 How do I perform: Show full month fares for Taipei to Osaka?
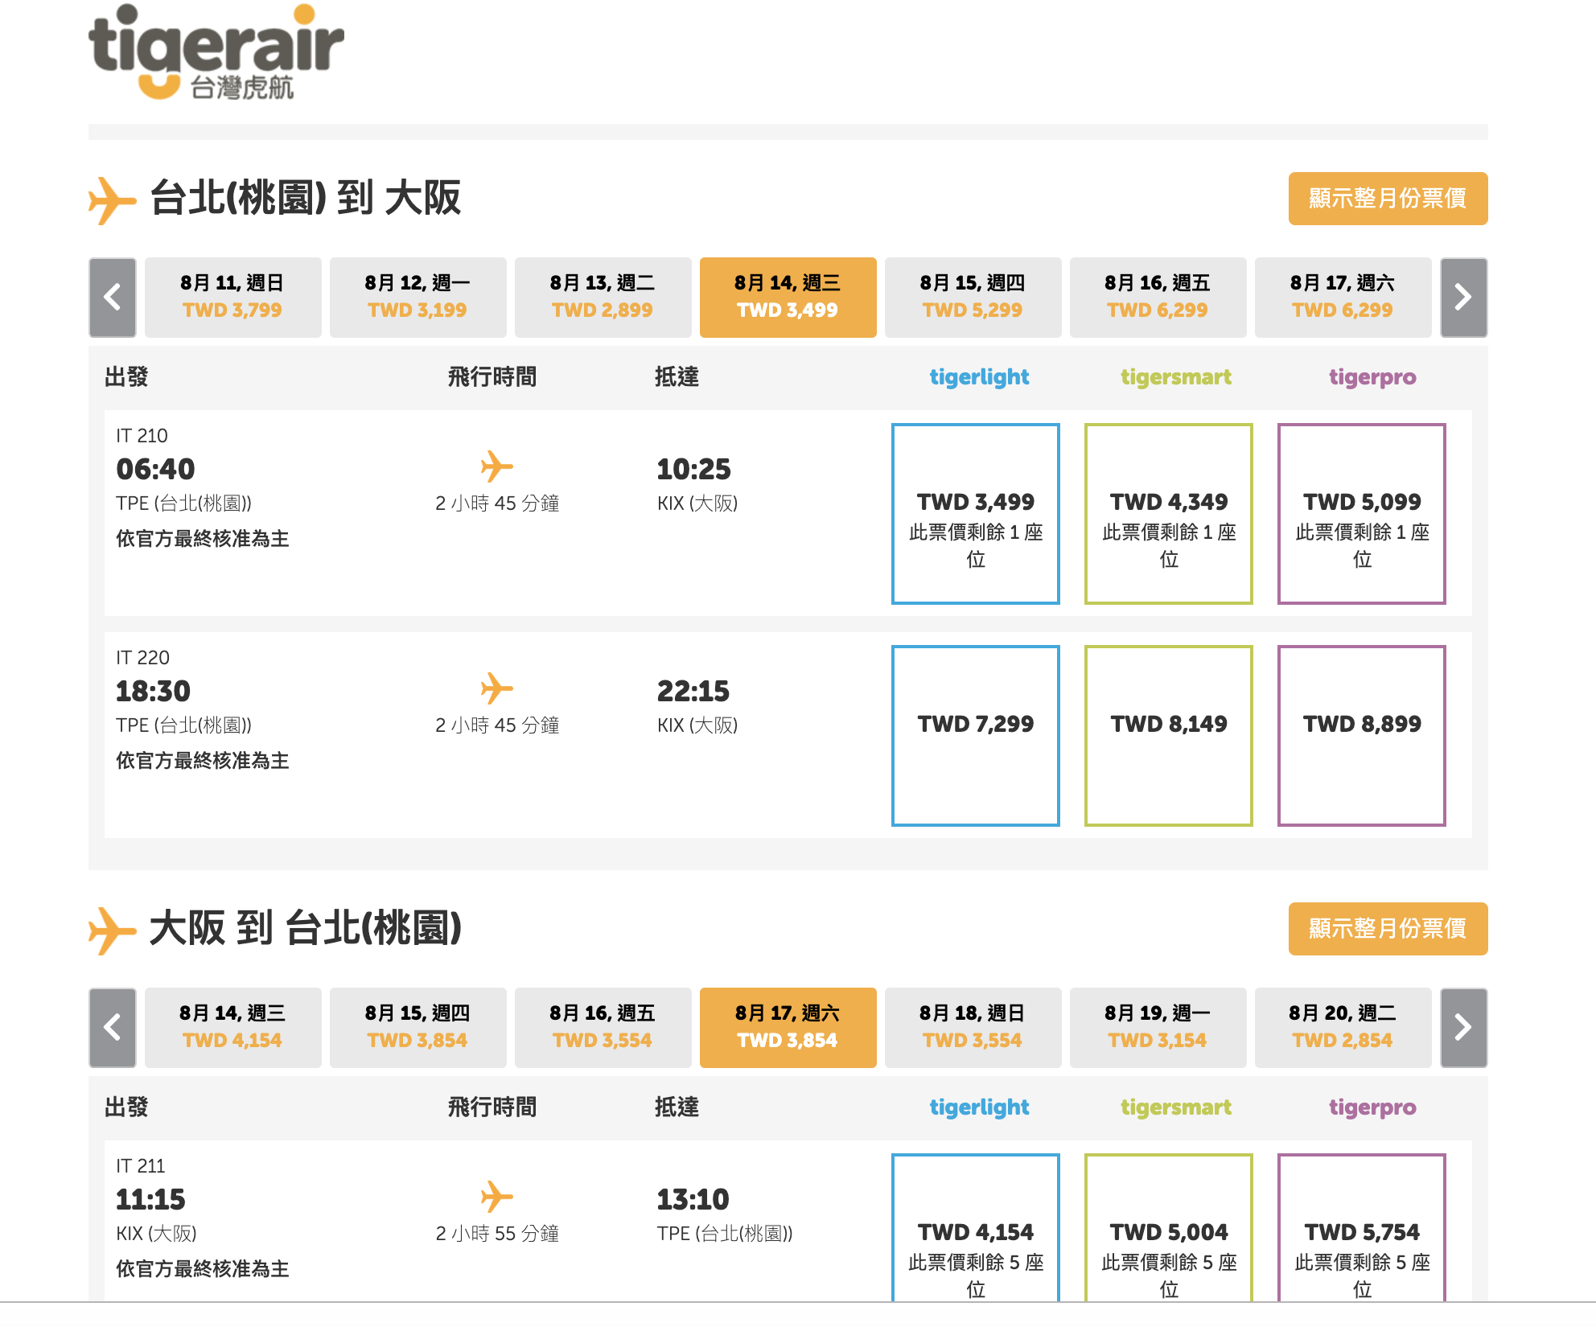[x=1388, y=199]
